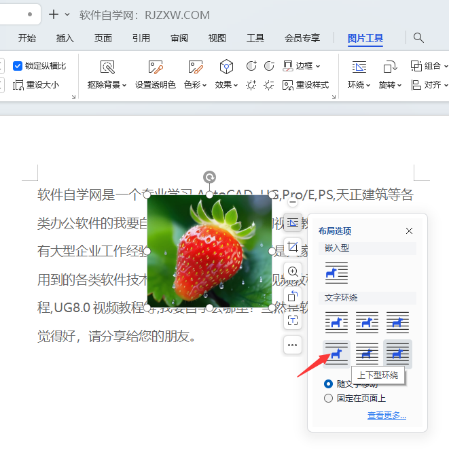Collapse the floating toolbar with the minus button
Viewport: 449px width, 457px height.
[293, 202]
